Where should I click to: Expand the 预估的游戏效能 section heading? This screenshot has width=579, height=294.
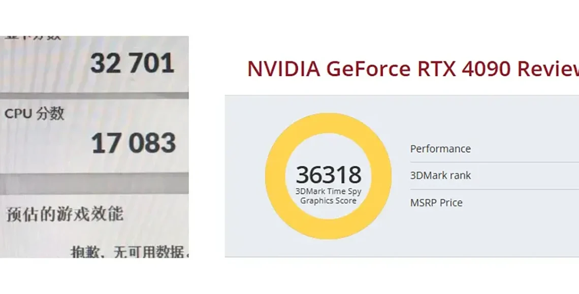[x=65, y=214]
